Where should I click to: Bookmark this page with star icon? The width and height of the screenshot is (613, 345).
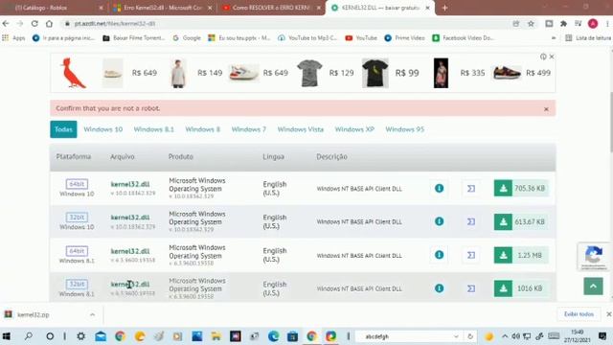[x=531, y=24]
